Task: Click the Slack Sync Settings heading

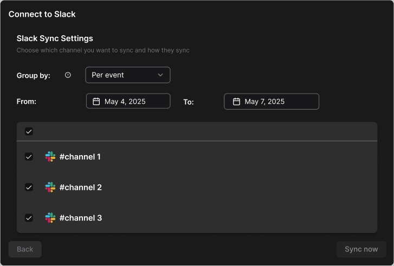Action: pos(55,38)
